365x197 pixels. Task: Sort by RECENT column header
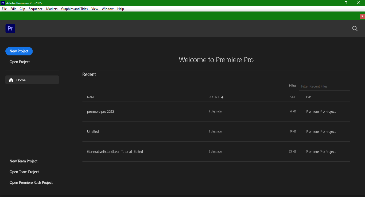pos(214,97)
